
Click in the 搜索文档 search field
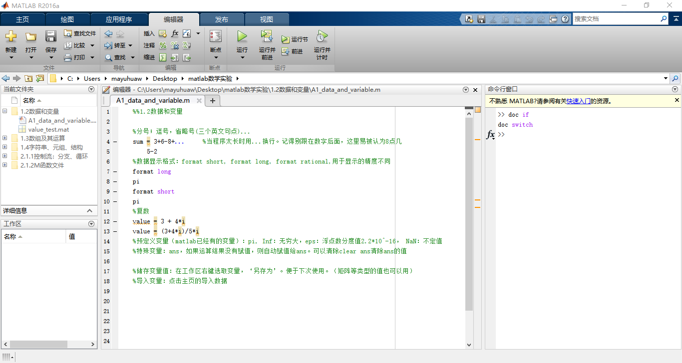tap(616, 19)
